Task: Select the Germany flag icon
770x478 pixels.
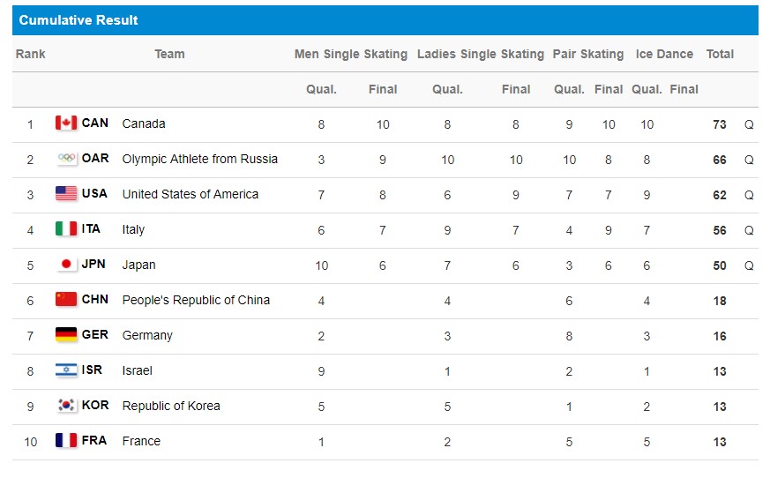Action: coord(66,334)
